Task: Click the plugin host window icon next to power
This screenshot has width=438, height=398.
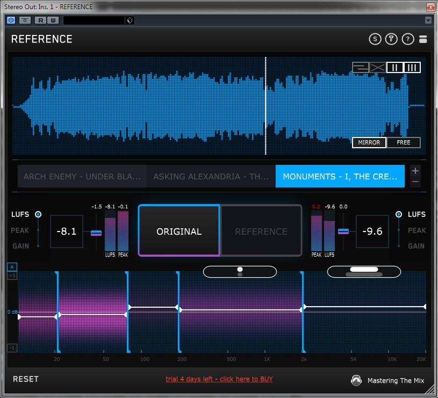Action: 25,20
